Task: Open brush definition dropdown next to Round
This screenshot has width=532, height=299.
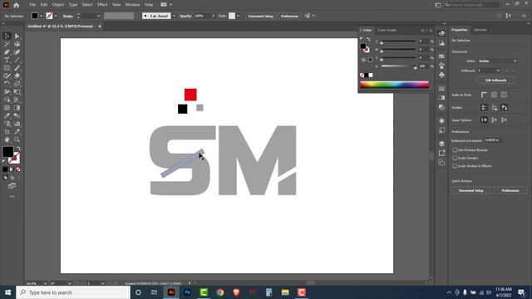Action: pos(174,16)
